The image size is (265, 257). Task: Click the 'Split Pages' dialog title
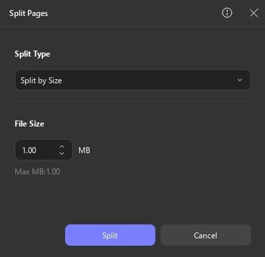(x=29, y=13)
